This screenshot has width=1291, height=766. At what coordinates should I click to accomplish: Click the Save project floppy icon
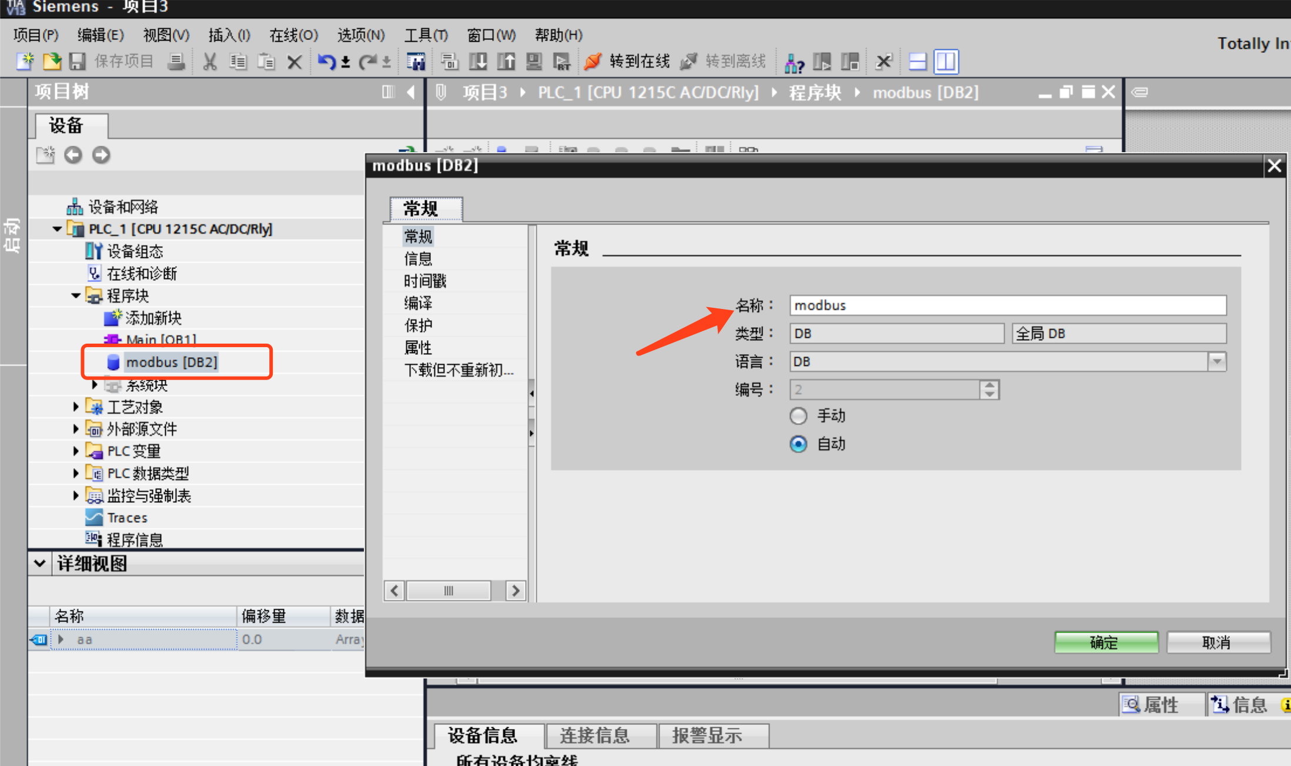pos(78,62)
